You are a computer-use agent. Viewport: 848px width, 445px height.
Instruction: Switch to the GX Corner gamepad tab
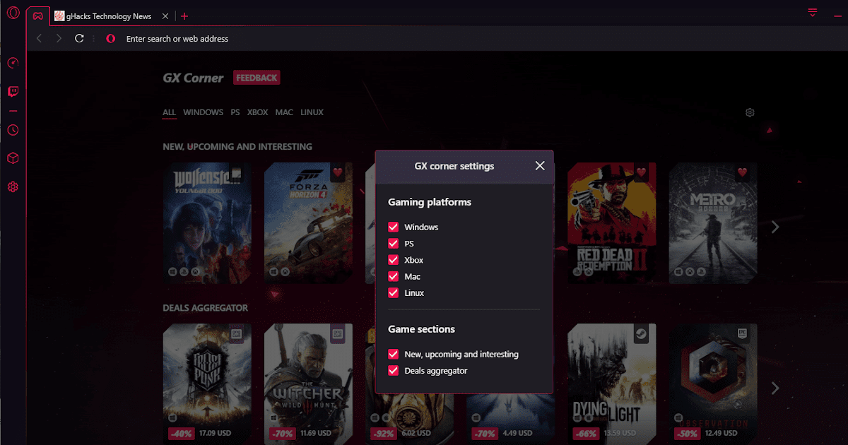(x=38, y=16)
